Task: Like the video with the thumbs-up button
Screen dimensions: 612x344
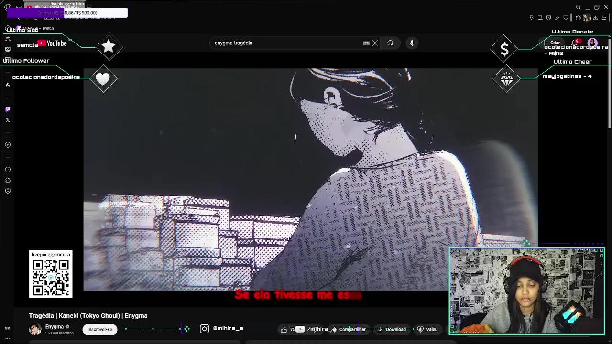Action: (288, 329)
